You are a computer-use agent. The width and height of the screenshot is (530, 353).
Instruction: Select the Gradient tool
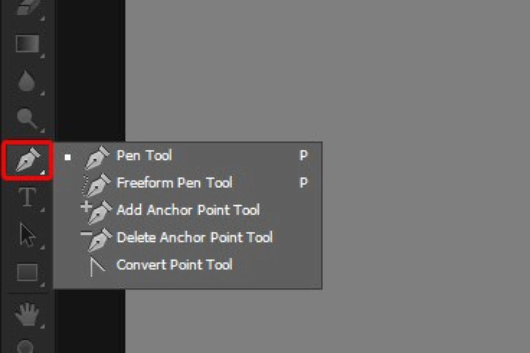[28, 44]
